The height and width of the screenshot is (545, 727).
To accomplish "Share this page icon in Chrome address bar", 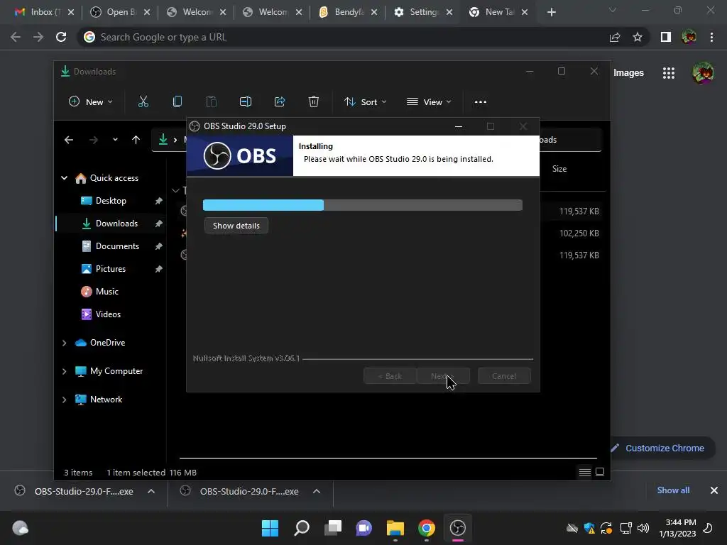I will click(x=615, y=37).
